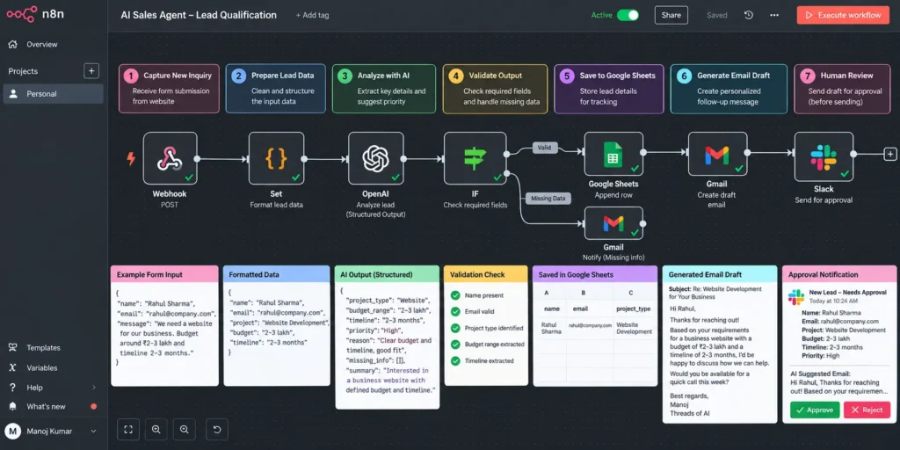Open the Overview home icon

pos(12,44)
